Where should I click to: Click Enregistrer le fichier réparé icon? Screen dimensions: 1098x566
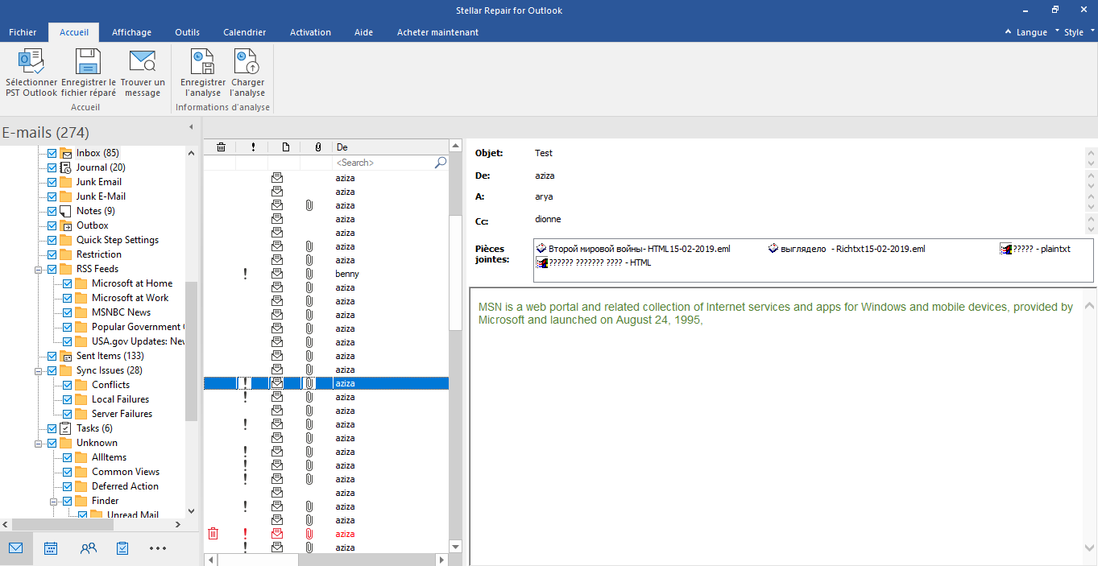88,62
